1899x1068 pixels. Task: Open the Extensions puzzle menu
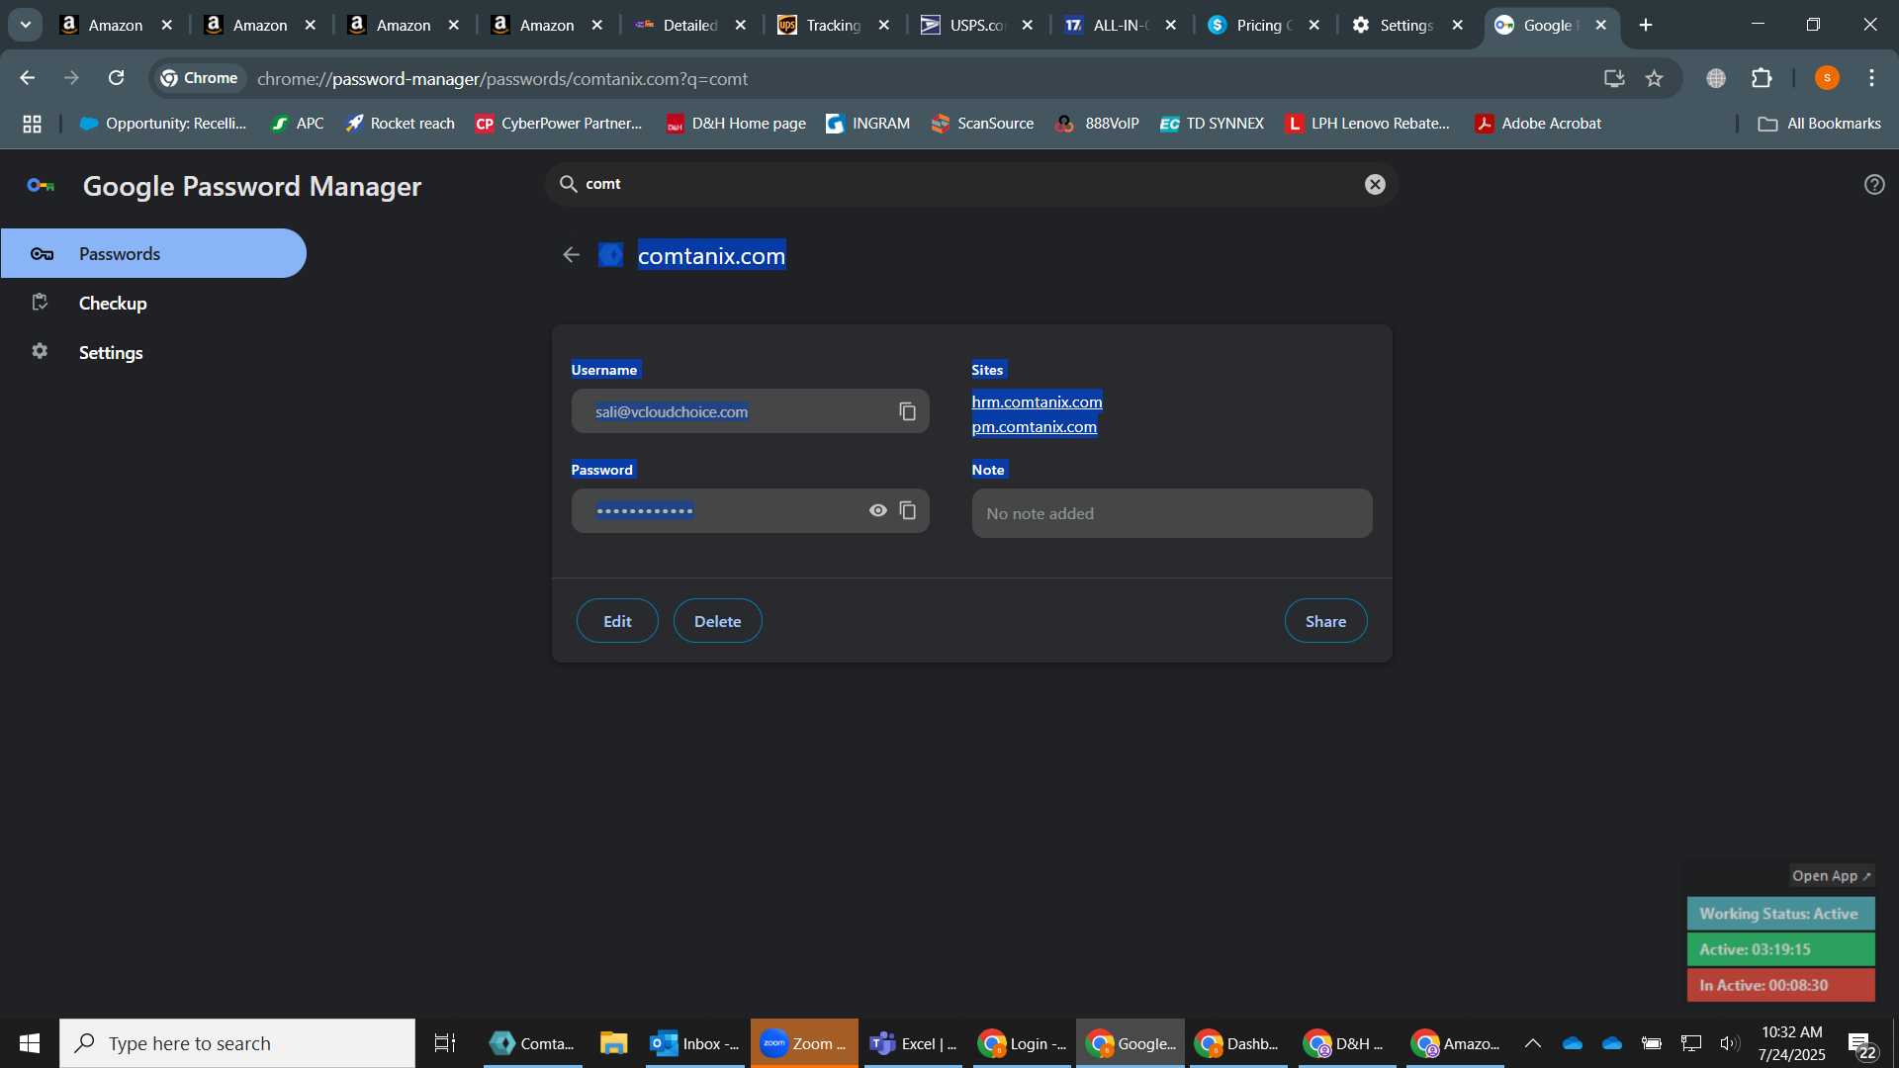click(1762, 78)
